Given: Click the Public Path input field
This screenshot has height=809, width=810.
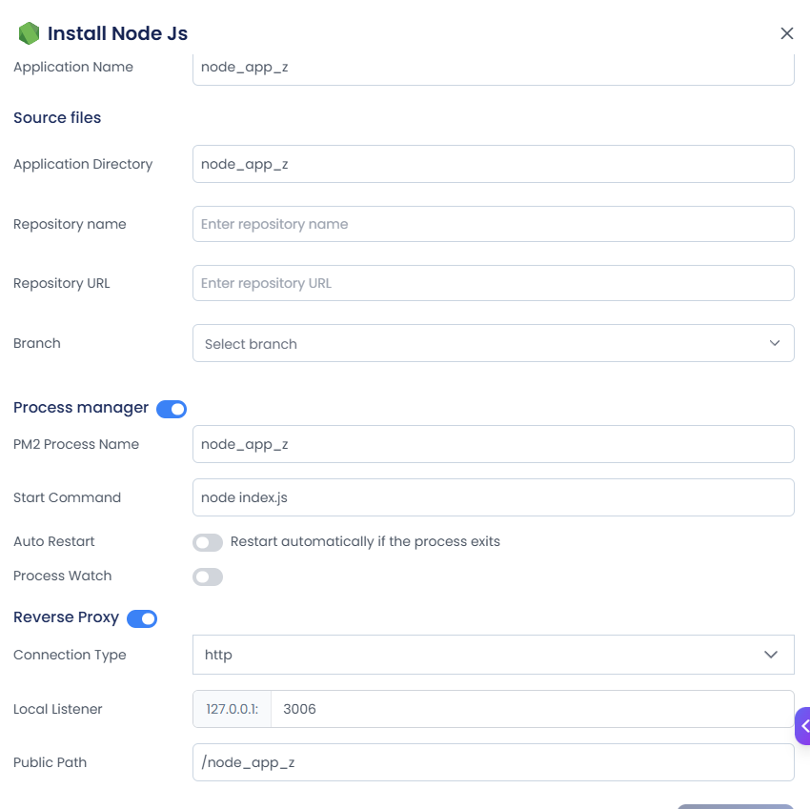Looking at the screenshot, I should 494,762.
